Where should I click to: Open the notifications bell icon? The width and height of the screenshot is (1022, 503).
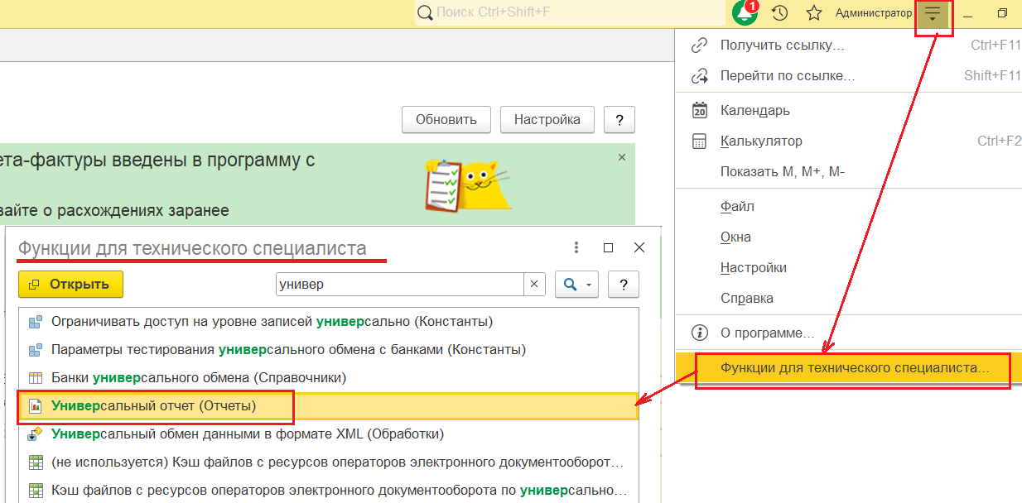pos(745,13)
